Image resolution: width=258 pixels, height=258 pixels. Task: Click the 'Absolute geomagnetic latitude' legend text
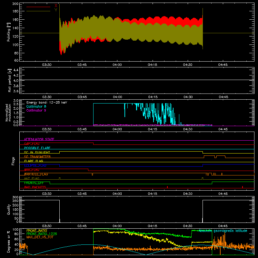pos(223,231)
